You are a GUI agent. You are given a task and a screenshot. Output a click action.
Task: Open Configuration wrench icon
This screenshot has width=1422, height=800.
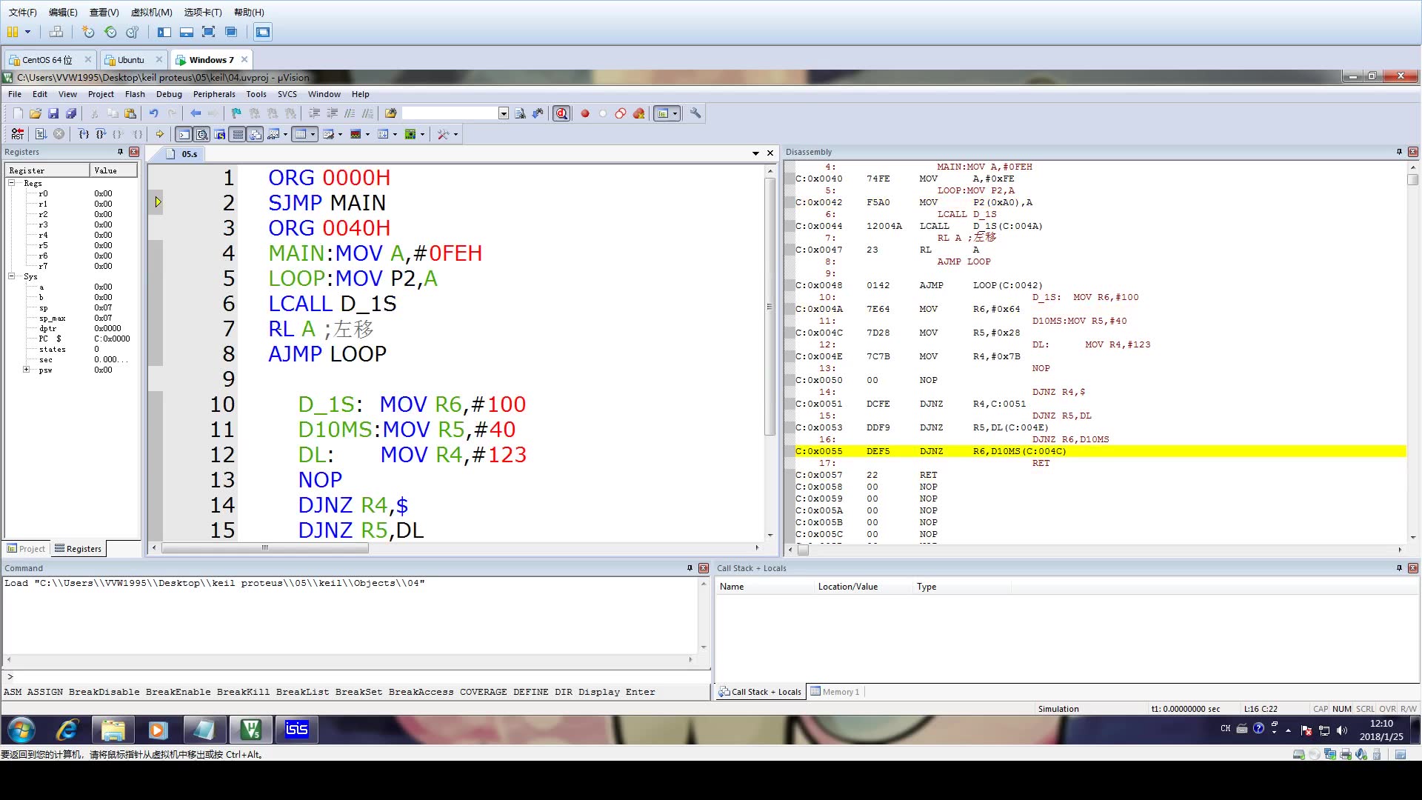(x=695, y=113)
